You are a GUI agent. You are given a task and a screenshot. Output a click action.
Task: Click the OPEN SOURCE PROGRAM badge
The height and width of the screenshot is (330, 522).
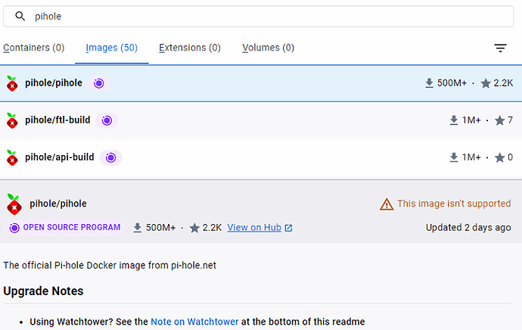click(65, 228)
